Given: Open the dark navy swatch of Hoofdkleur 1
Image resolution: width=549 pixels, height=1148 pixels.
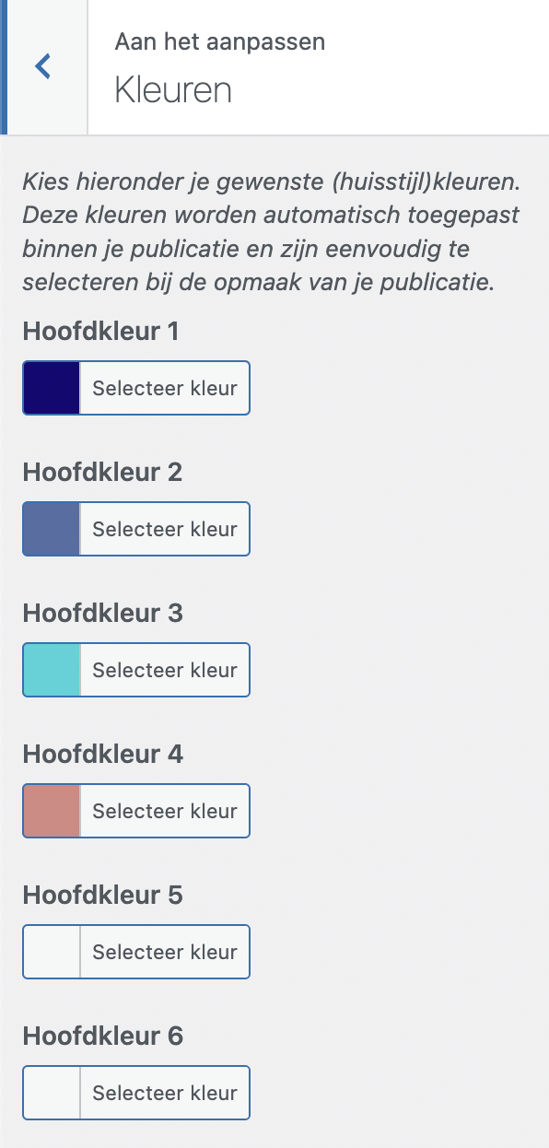Looking at the screenshot, I should (x=52, y=388).
